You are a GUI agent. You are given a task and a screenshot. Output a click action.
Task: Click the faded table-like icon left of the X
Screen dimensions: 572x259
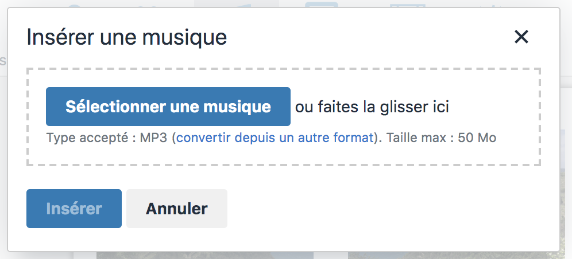click(408, 6)
